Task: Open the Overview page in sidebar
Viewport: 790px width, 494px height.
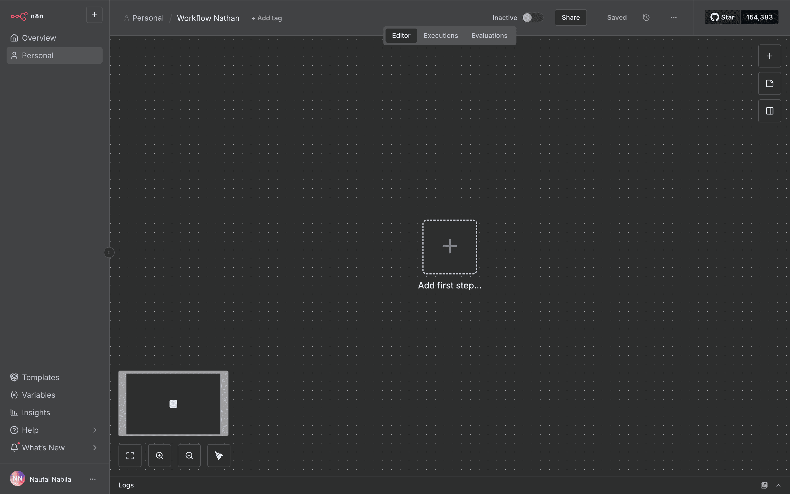Action: [x=55, y=38]
